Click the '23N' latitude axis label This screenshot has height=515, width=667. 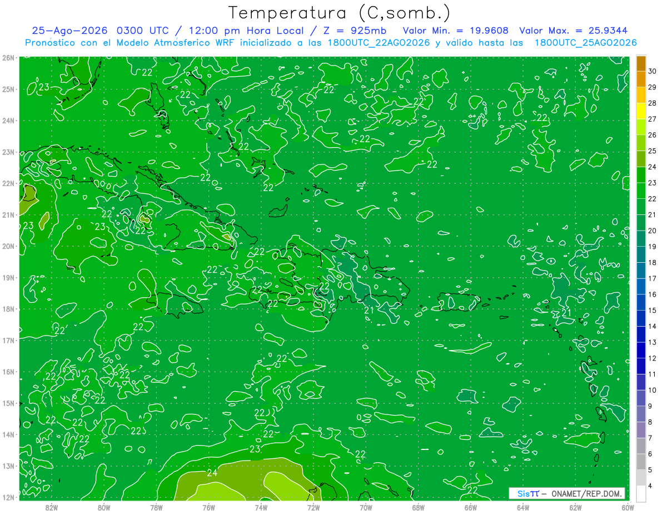[x=8, y=152]
